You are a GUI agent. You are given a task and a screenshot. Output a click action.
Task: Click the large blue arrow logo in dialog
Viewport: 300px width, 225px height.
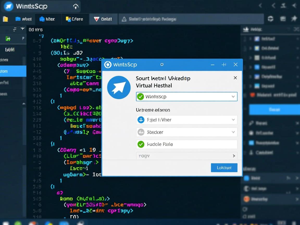coord(119,87)
